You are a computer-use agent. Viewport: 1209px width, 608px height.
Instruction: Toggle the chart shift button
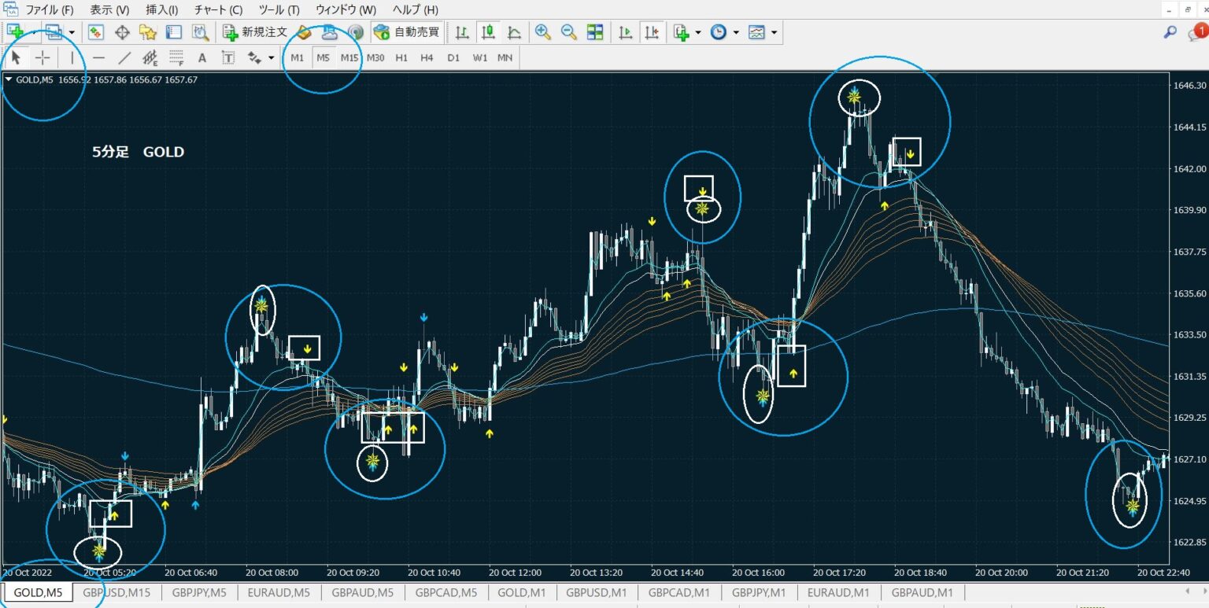[652, 32]
